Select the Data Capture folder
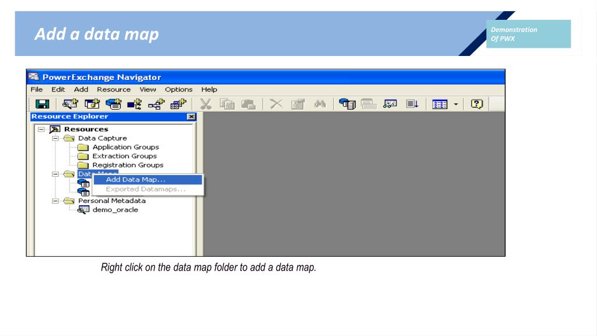 [x=103, y=138]
